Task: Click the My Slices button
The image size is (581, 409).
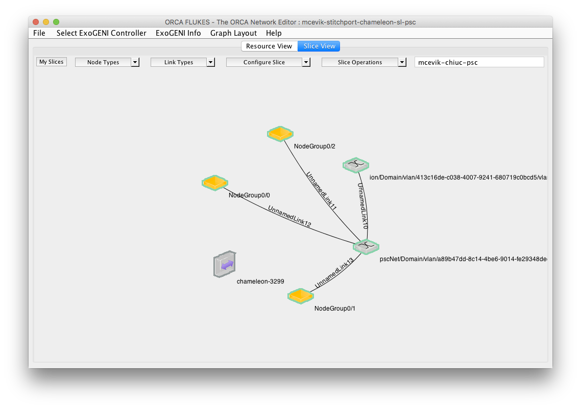Action: pos(52,62)
